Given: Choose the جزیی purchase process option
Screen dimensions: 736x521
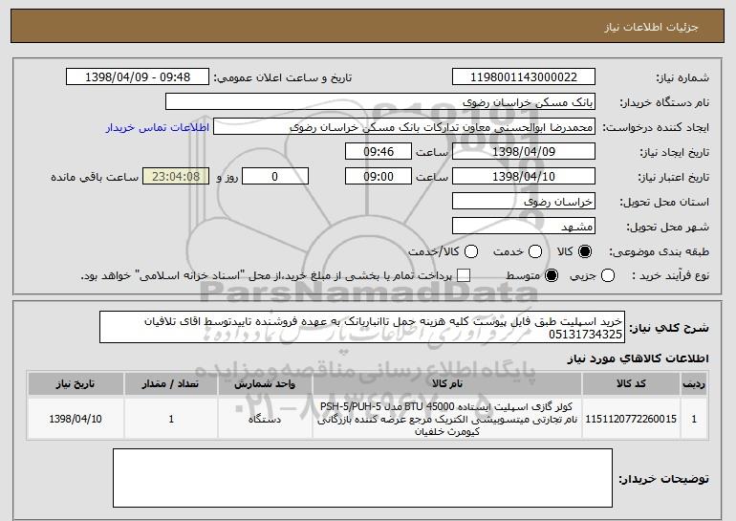Looking at the screenshot, I should point(607,275).
